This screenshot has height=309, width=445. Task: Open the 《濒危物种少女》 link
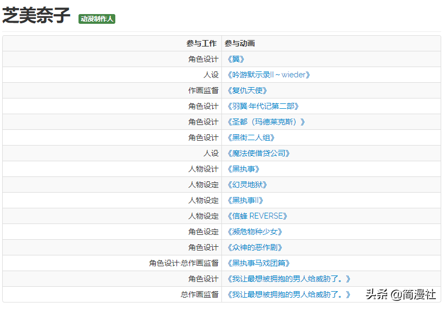tap(254, 232)
